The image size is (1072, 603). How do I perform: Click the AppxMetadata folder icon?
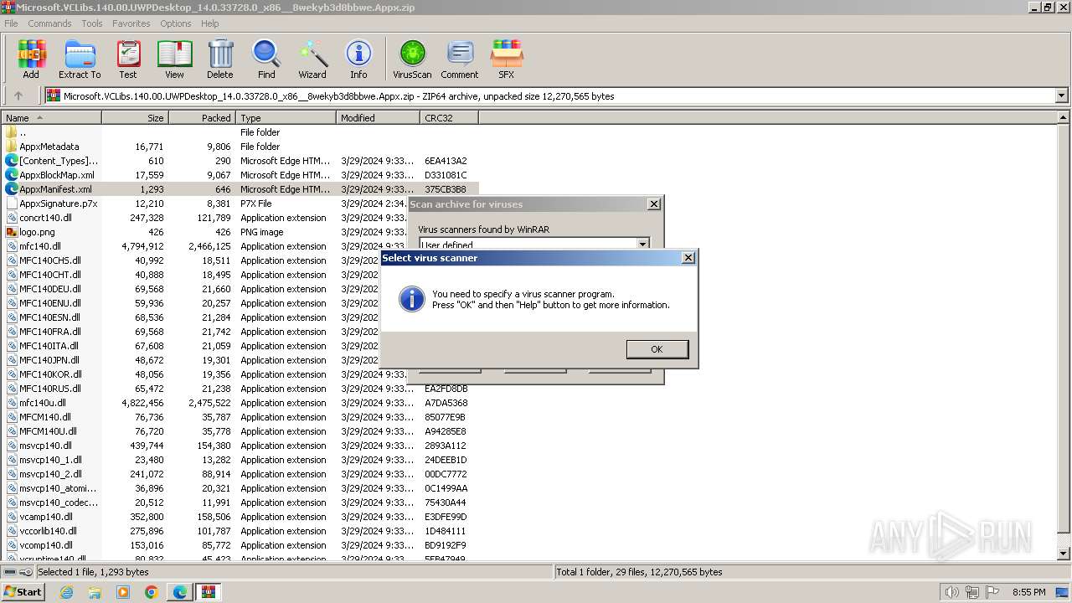click(12, 147)
